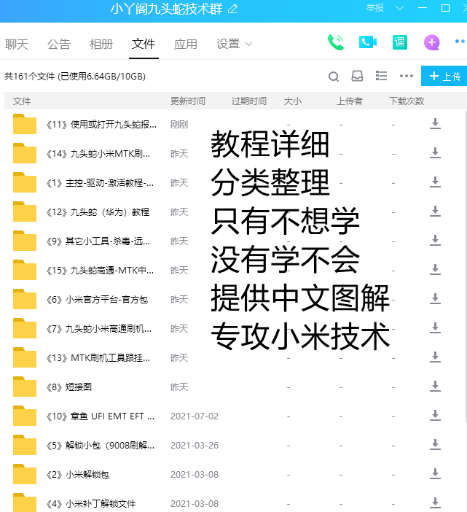Open the 课 classroom icon
Image resolution: width=467 pixels, height=512 pixels.
point(399,42)
